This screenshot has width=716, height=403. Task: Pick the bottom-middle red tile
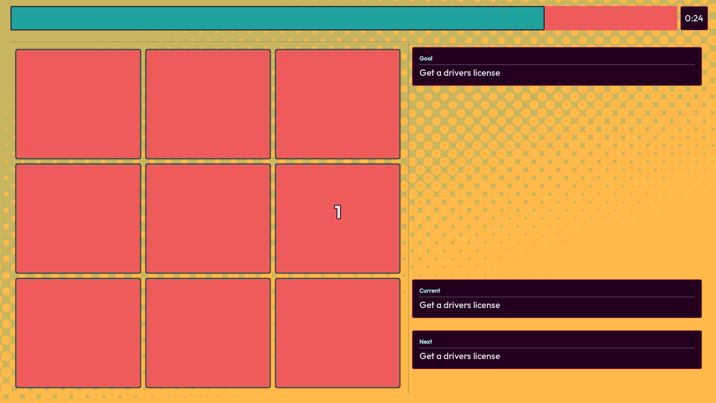208,333
